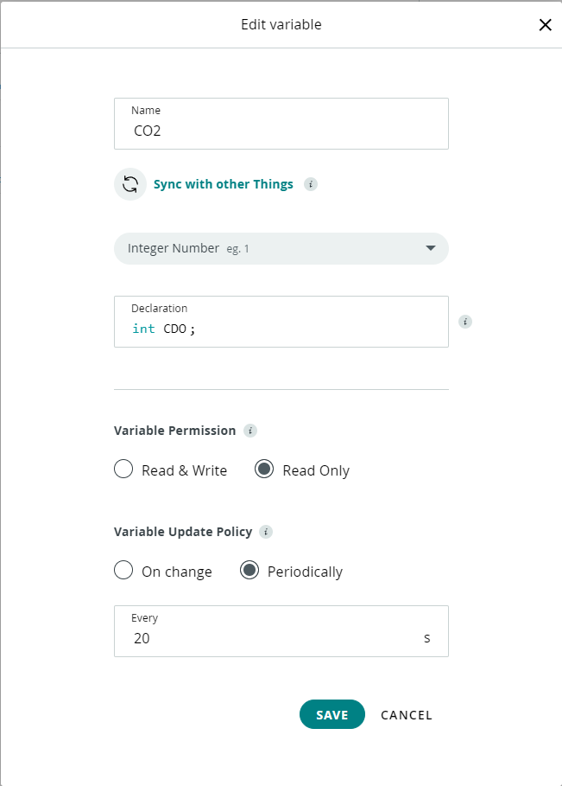Close the Edit variable dialog with X

545,25
